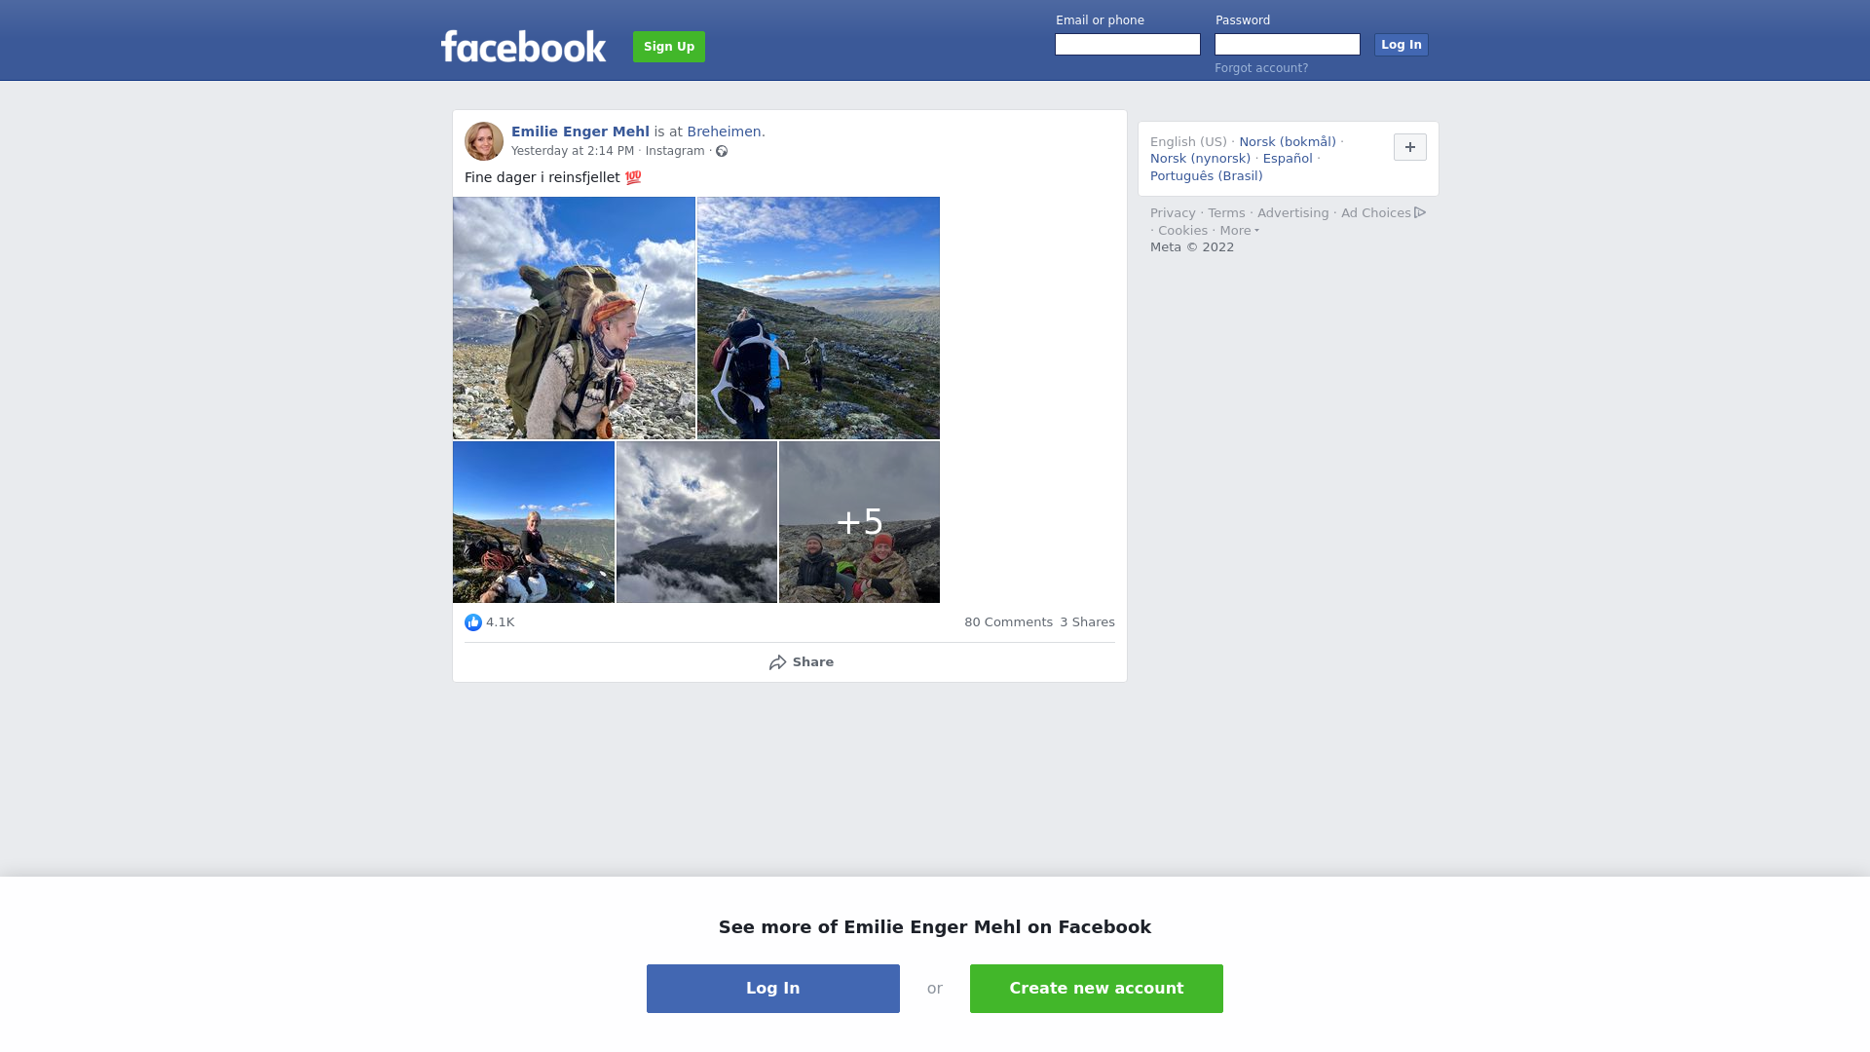Click the header Log In button

pyautogui.click(x=1402, y=45)
